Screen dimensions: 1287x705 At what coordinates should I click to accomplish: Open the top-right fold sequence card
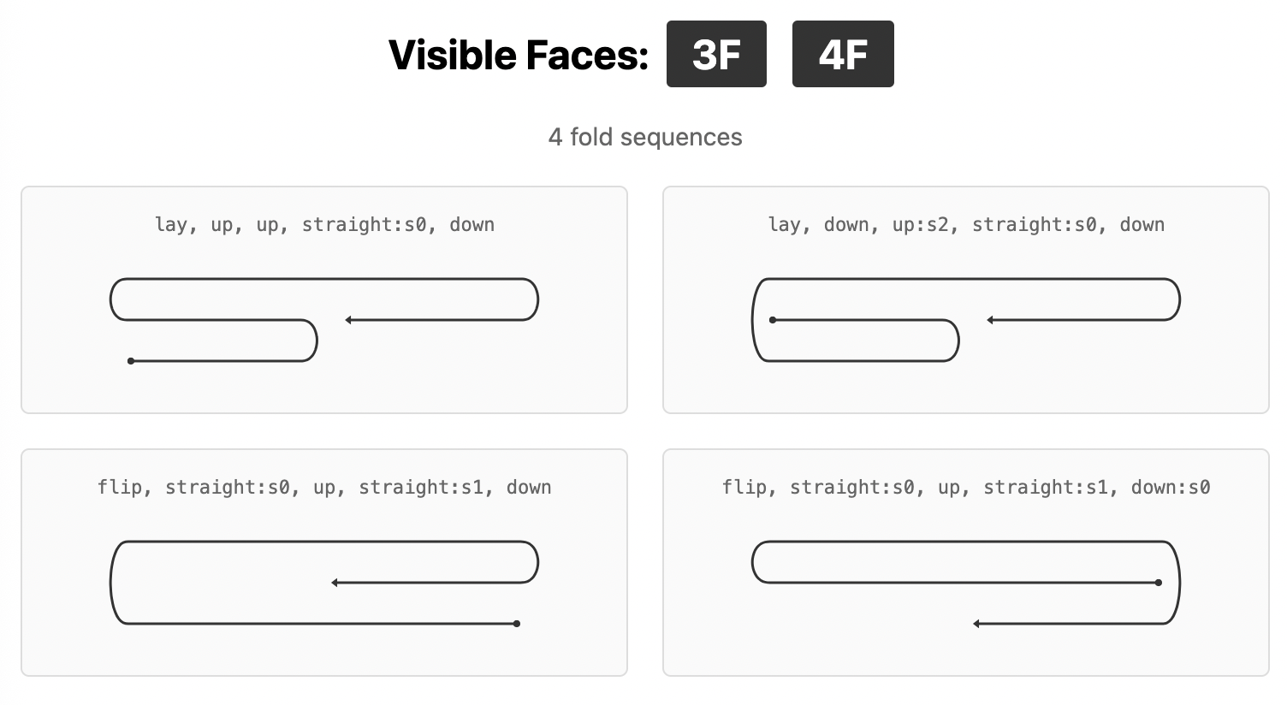(x=965, y=299)
